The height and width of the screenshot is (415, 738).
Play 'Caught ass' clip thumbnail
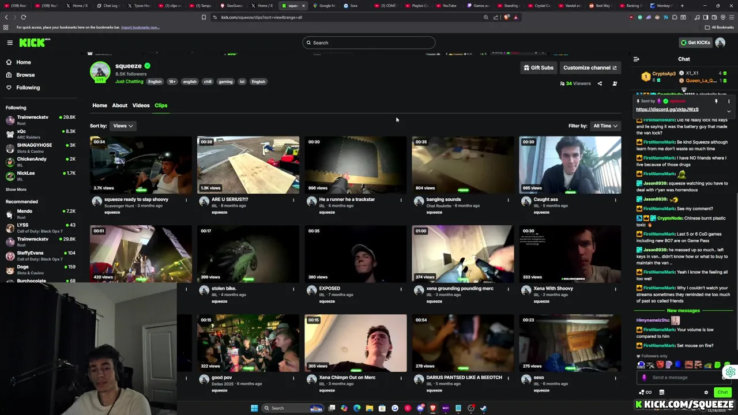[x=570, y=165]
